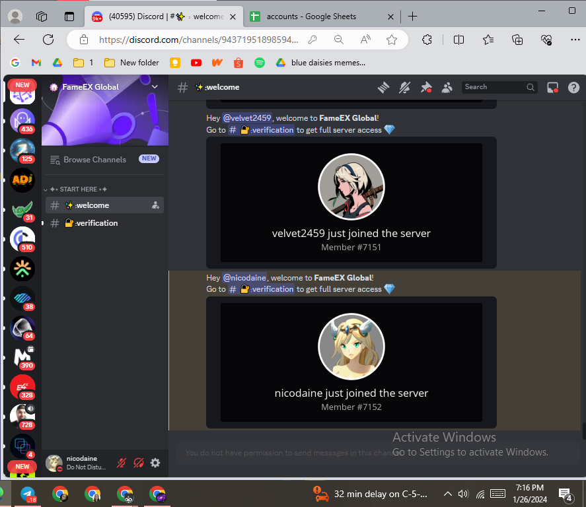Open Shopee bookmark icon
This screenshot has width=586, height=507.
click(238, 63)
